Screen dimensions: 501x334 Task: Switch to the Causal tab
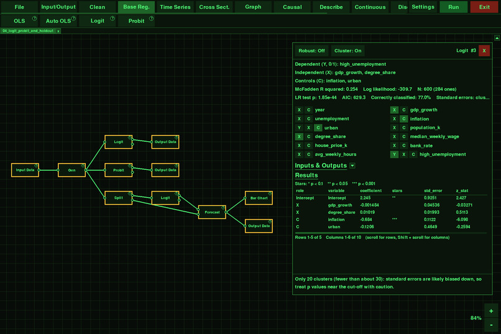point(292,7)
